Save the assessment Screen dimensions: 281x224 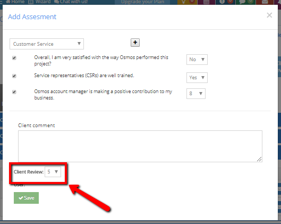coord(26,198)
